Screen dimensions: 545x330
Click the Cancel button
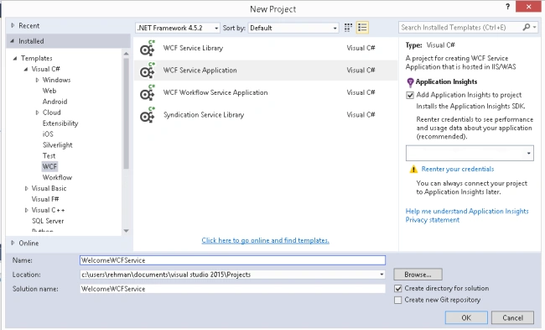512,317
